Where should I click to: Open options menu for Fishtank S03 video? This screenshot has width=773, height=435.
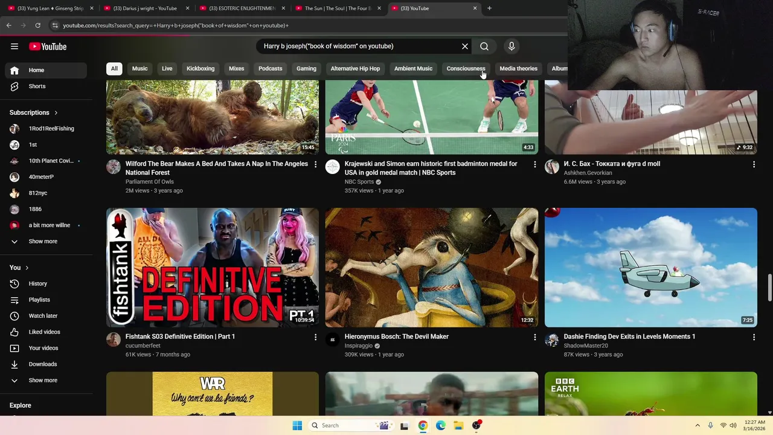(315, 337)
